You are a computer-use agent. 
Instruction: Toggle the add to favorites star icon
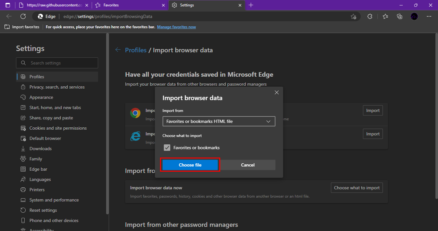tap(354, 16)
